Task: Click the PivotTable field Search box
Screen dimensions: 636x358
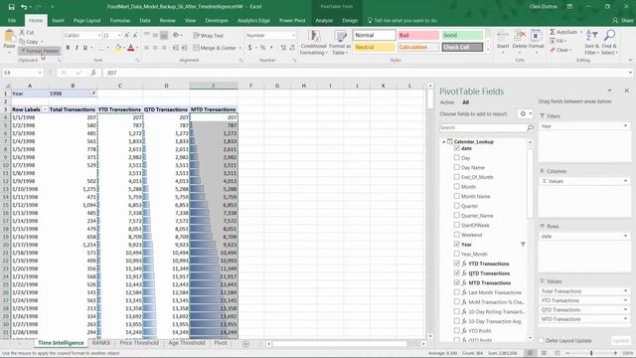Action: click(483, 128)
